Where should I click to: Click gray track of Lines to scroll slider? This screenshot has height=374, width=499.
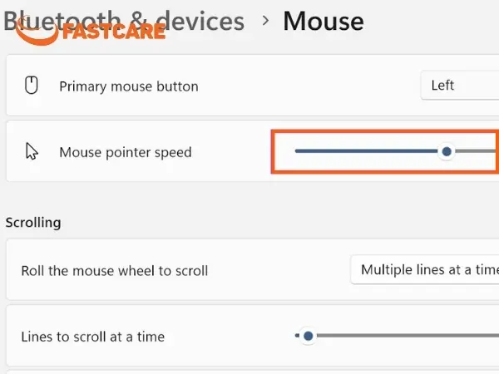coord(408,336)
